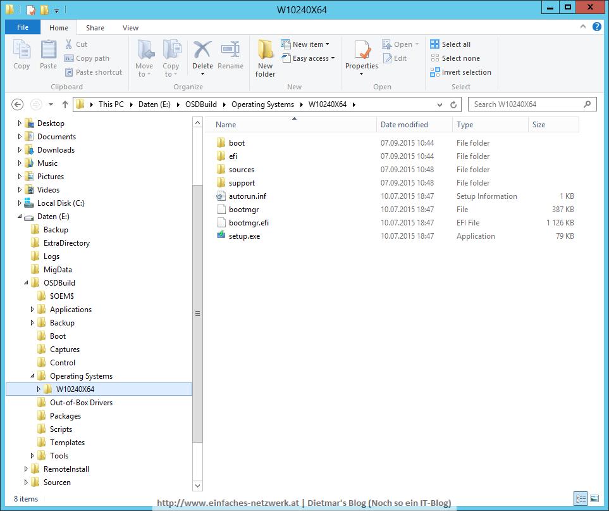Click the Copy path icon
The image size is (609, 511).
tap(69, 58)
